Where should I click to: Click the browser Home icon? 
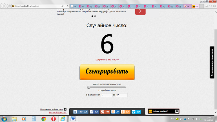(207, 6)
